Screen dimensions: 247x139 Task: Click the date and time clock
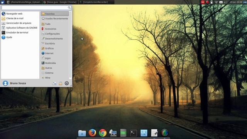coord(236,2)
